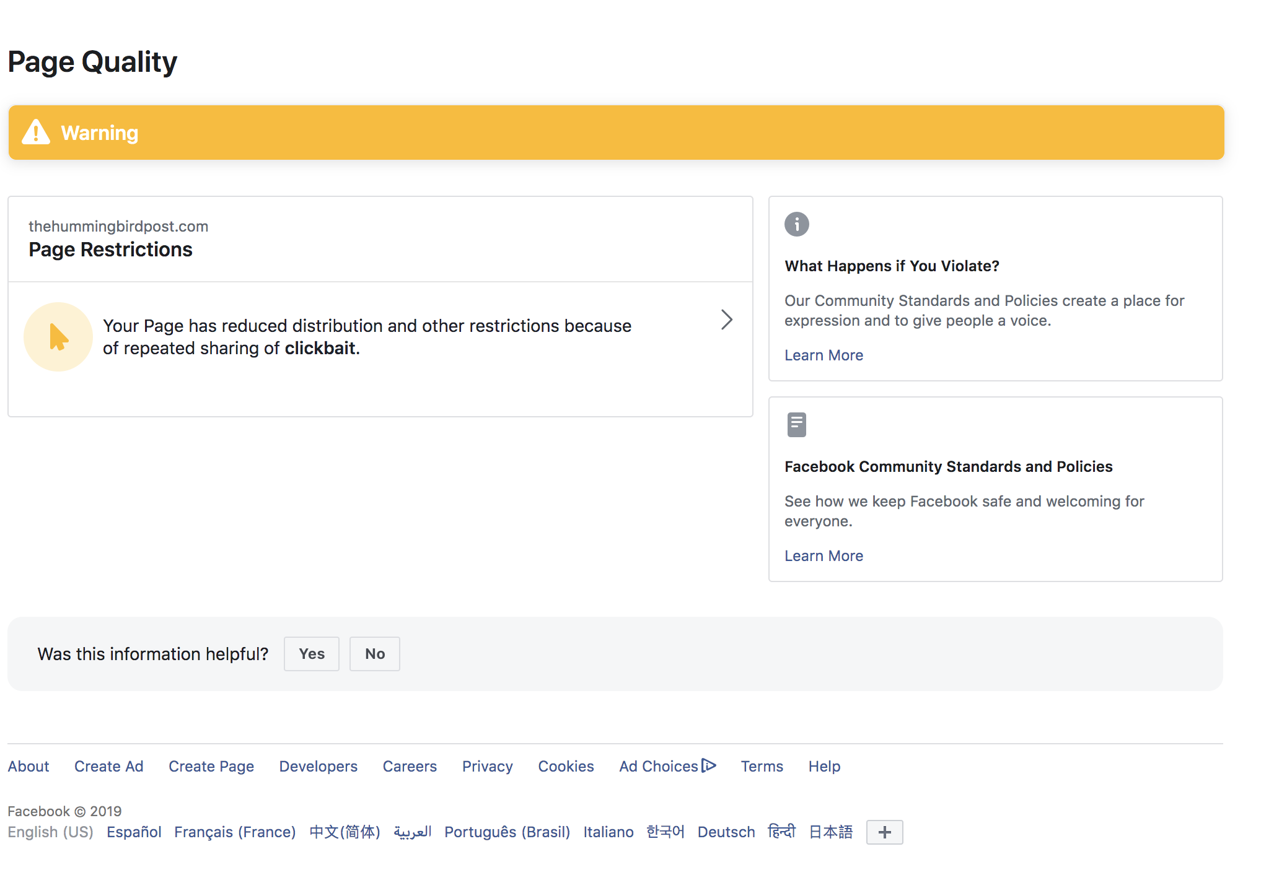1274x888 pixels.
Task: Click the plus icon to add more languages
Action: (x=884, y=832)
